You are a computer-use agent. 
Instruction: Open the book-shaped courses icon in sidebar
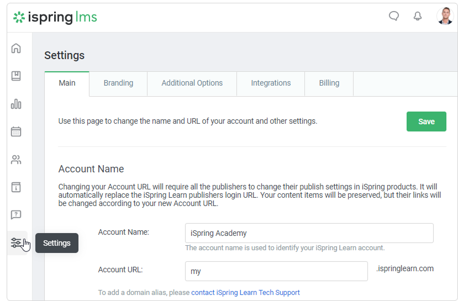tap(16, 76)
